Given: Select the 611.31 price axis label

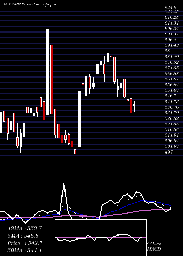Looking at the screenshot, I should tap(172, 23).
